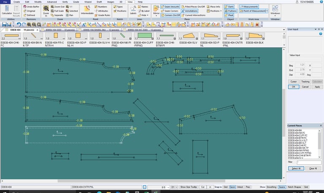This screenshot has width=324, height=193.
Task: Click the Redo arrow in toolbar
Action: (x=24, y=24)
